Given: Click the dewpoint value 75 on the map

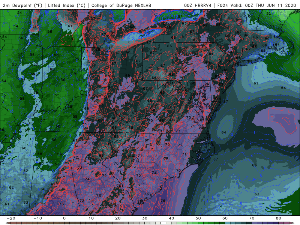Looking at the screenshot, I should tap(61, 204).
